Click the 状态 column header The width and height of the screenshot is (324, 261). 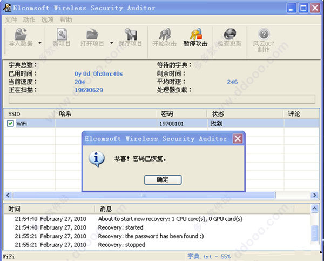tap(245, 114)
